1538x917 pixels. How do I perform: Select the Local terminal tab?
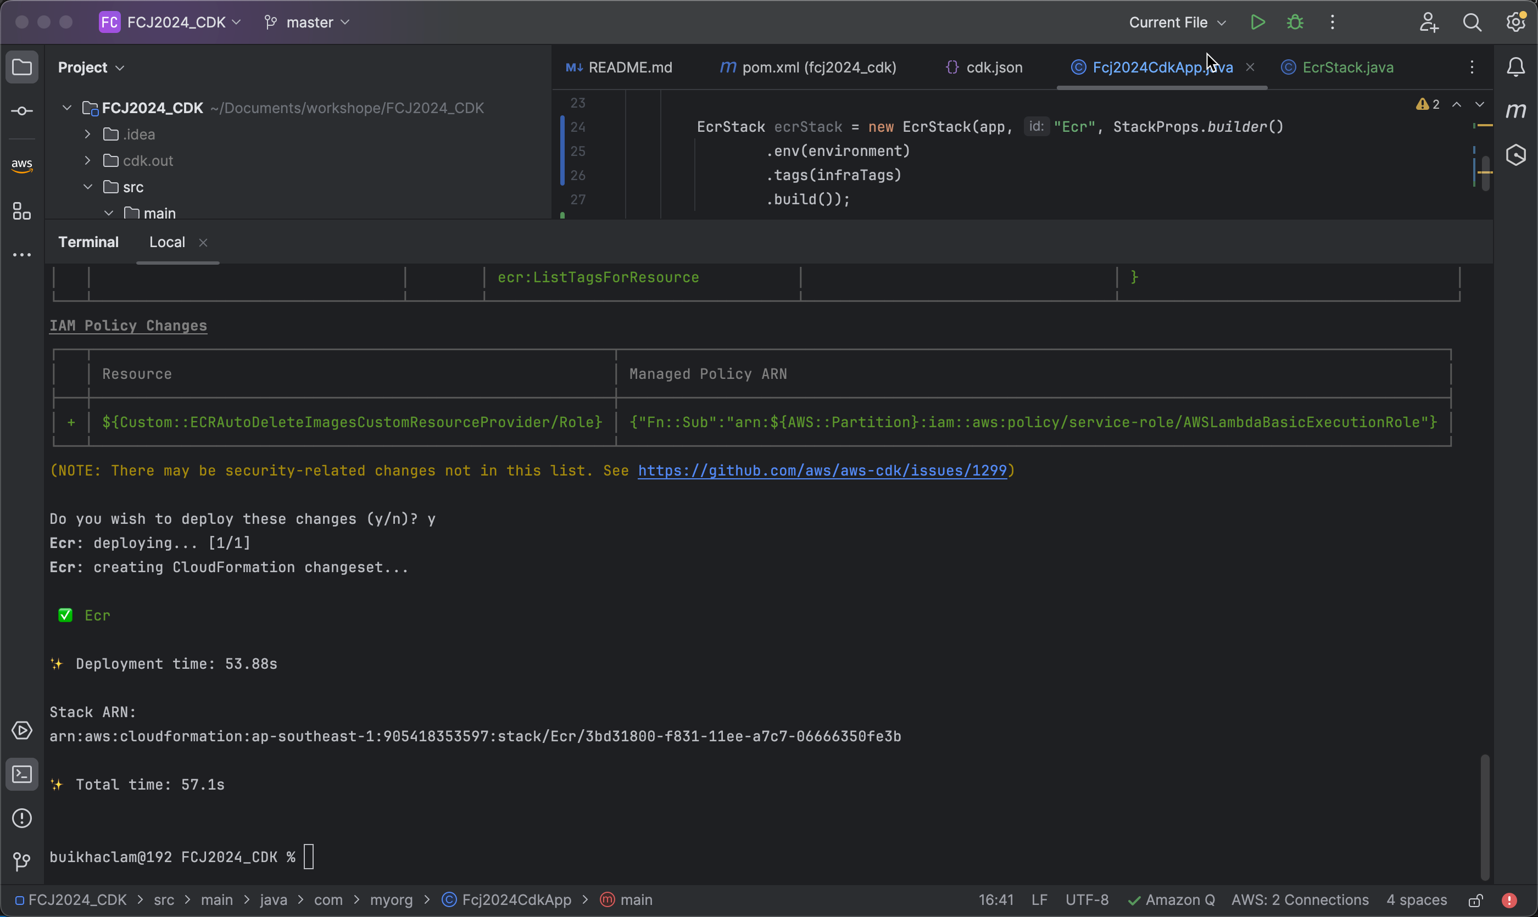tap(167, 242)
